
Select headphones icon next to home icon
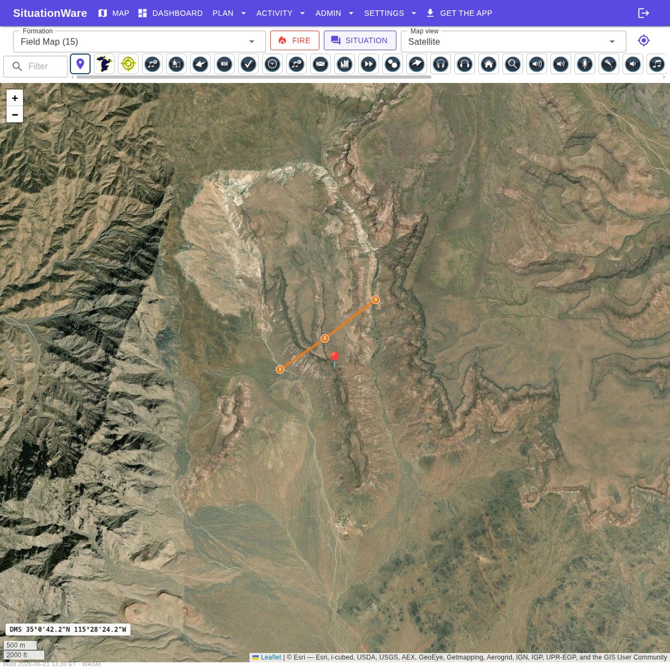pos(465,64)
